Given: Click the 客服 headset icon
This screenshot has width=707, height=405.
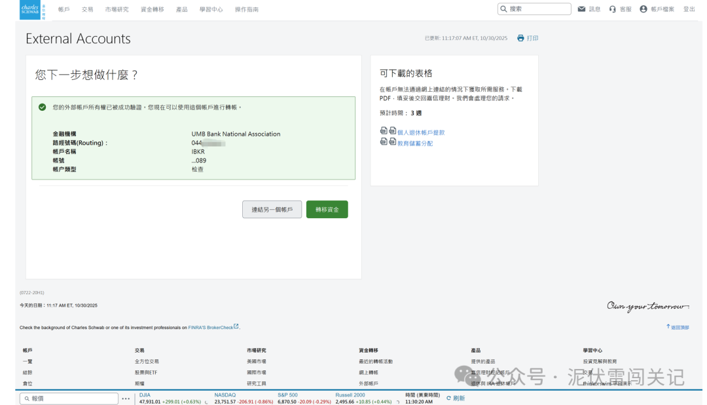Looking at the screenshot, I should 611,9.
